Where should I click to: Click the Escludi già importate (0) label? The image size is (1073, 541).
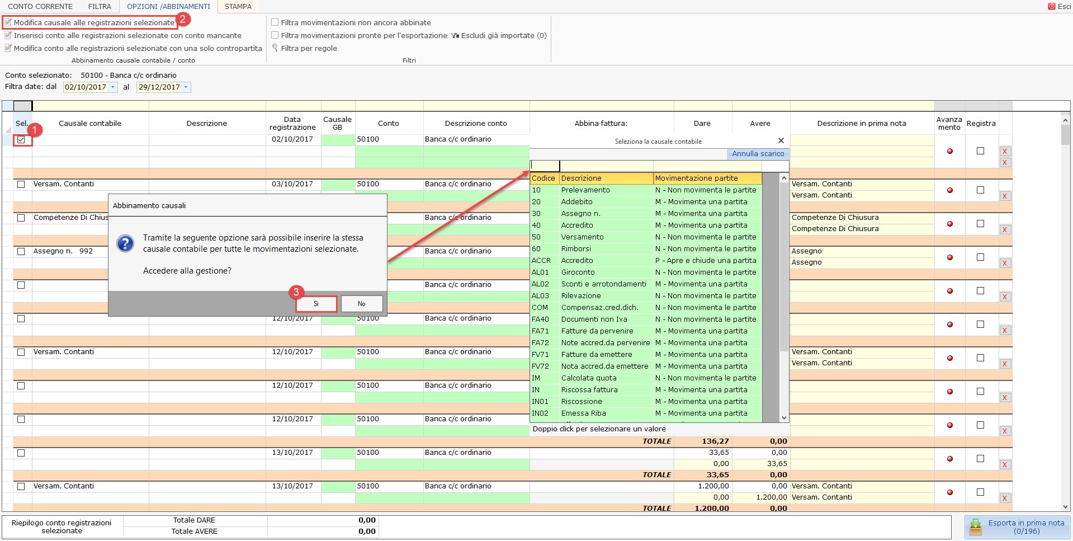coord(504,35)
